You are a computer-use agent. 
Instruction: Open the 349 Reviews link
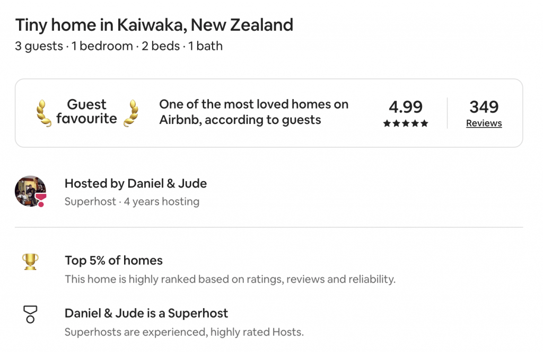pos(484,123)
